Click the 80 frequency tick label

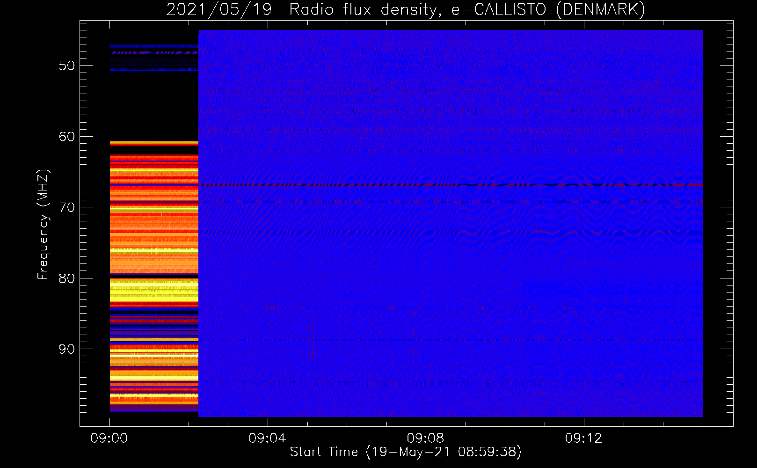pyautogui.click(x=67, y=278)
